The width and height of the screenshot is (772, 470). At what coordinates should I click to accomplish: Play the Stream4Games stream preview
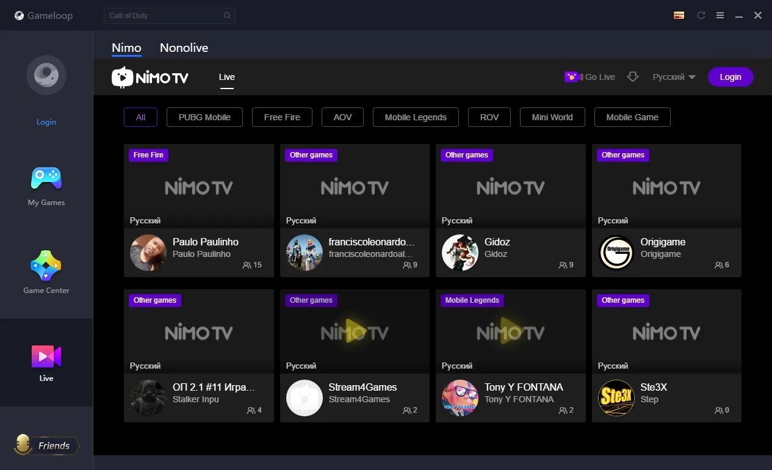click(355, 331)
